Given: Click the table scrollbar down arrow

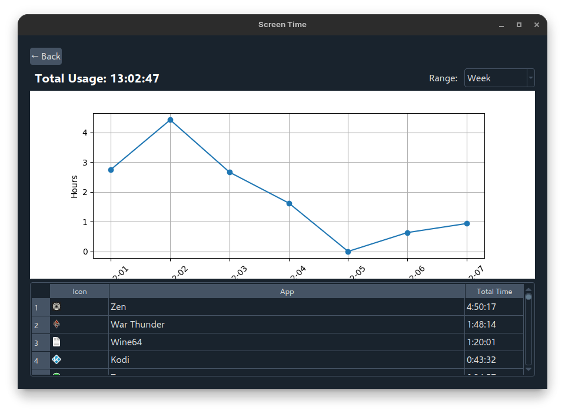Looking at the screenshot, I should (529, 369).
